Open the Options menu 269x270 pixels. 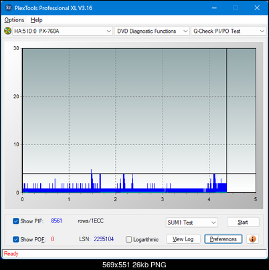(x=14, y=20)
